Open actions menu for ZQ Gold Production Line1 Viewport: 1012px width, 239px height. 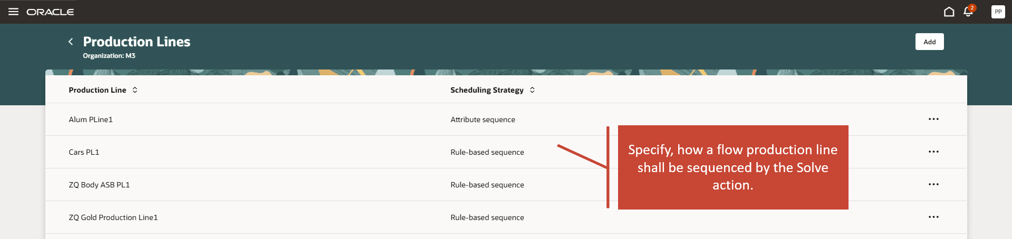coord(933,217)
